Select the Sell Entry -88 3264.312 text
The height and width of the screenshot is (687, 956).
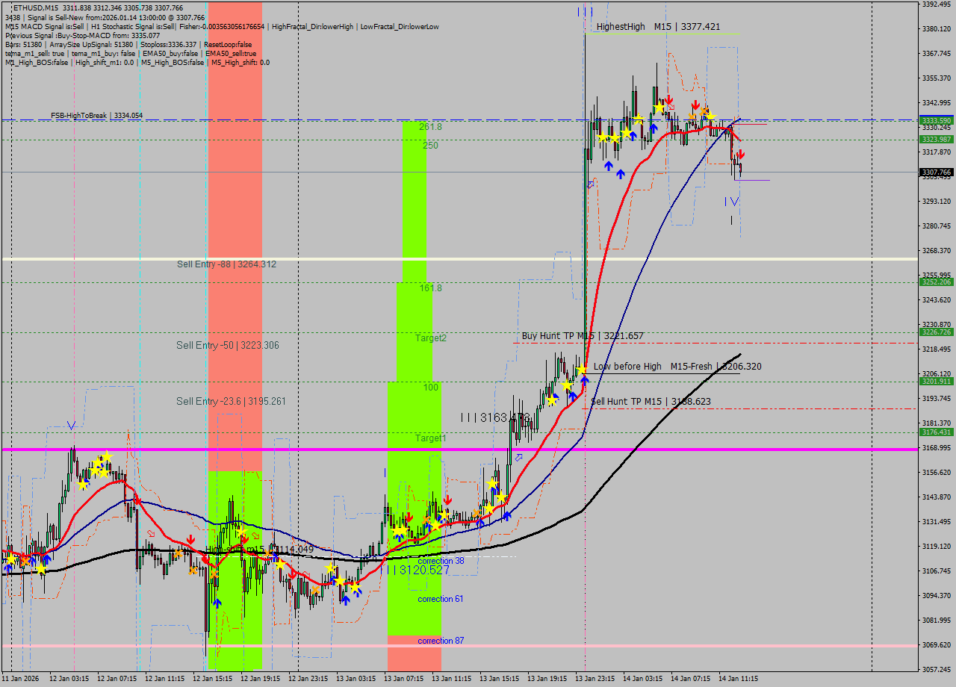[x=226, y=264]
